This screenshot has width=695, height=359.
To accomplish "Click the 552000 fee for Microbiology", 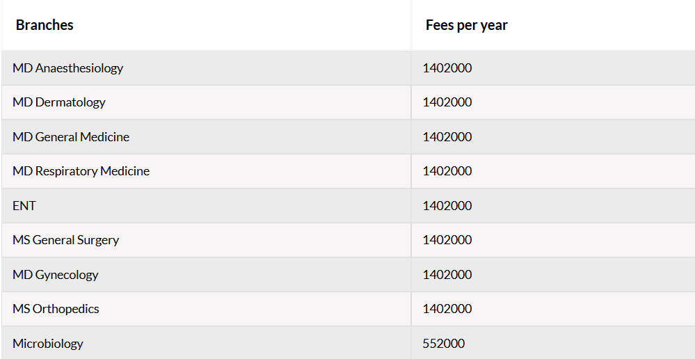I will point(444,344).
